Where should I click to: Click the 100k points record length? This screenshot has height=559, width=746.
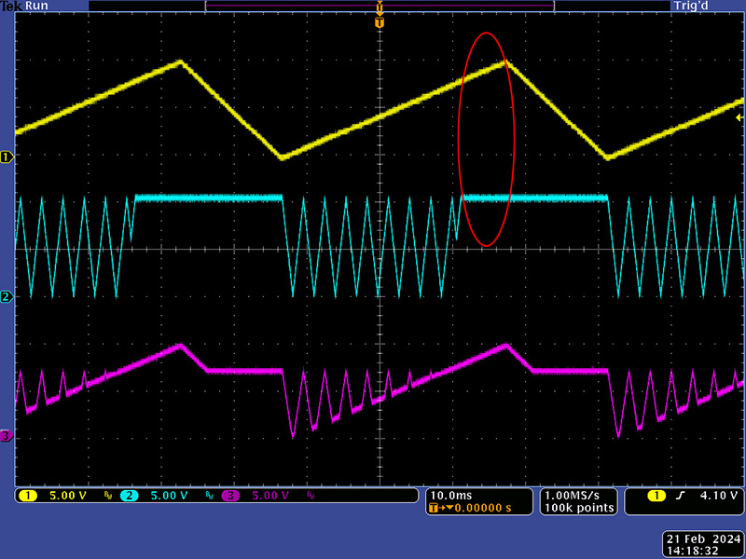pos(578,508)
